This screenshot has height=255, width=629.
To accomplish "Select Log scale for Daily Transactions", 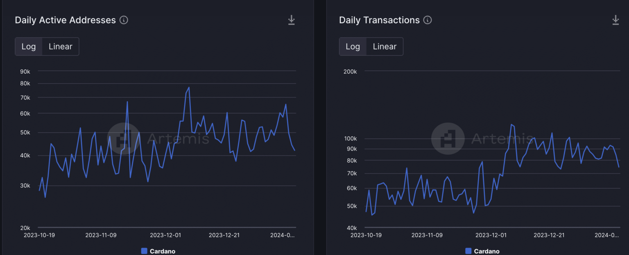I will 353,47.
